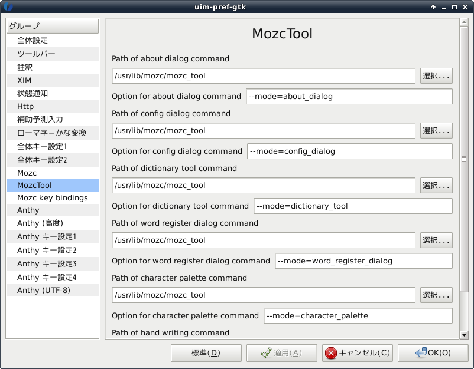Click the character palette command path field

263,295
